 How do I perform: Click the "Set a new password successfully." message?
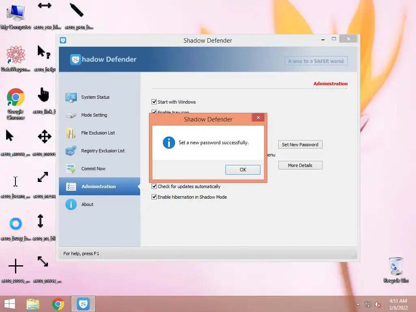(214, 143)
